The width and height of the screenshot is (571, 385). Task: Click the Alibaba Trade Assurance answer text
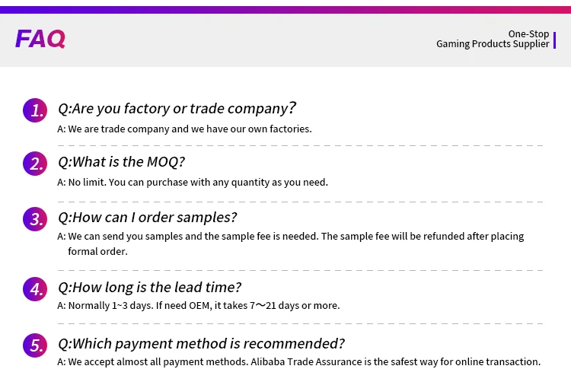click(298, 361)
